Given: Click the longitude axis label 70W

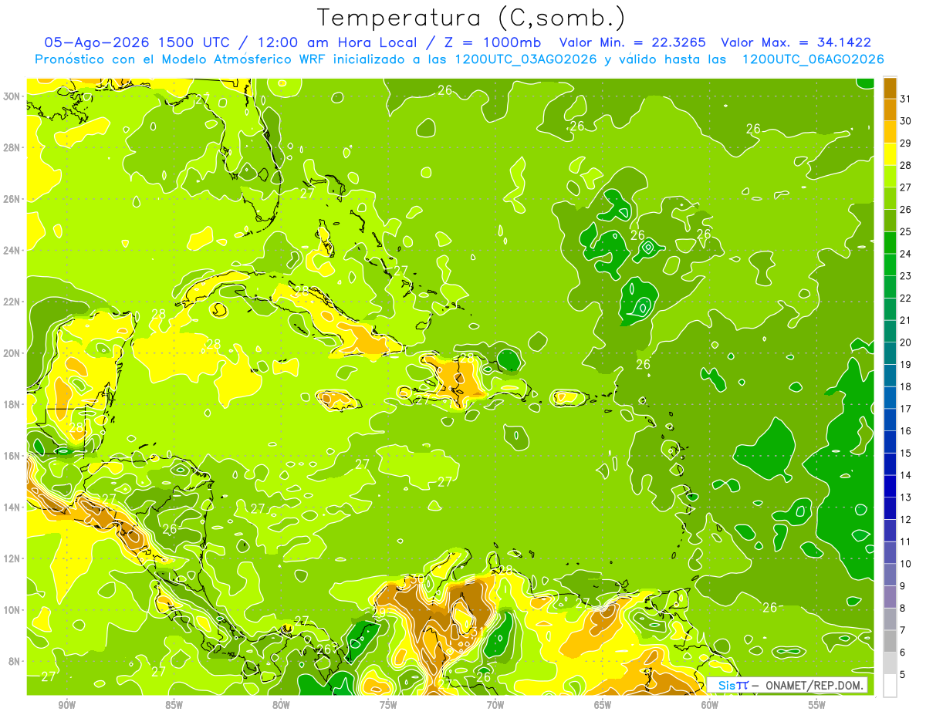Looking at the screenshot, I should tap(495, 705).
